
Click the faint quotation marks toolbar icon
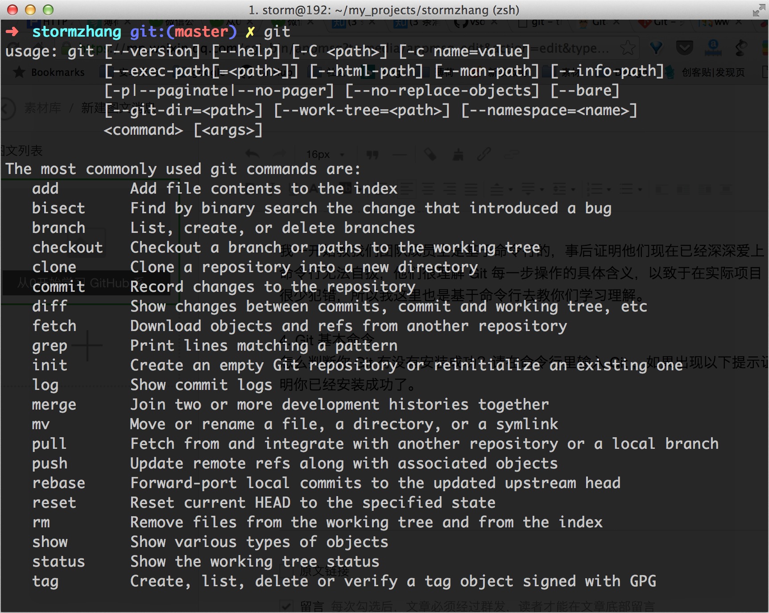coord(372,155)
